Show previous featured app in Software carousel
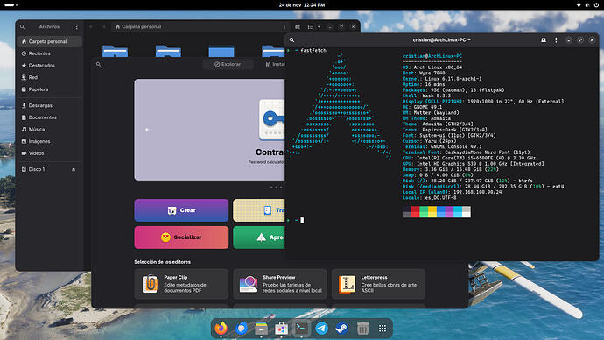The width and height of the screenshot is (604, 340). 147,130
